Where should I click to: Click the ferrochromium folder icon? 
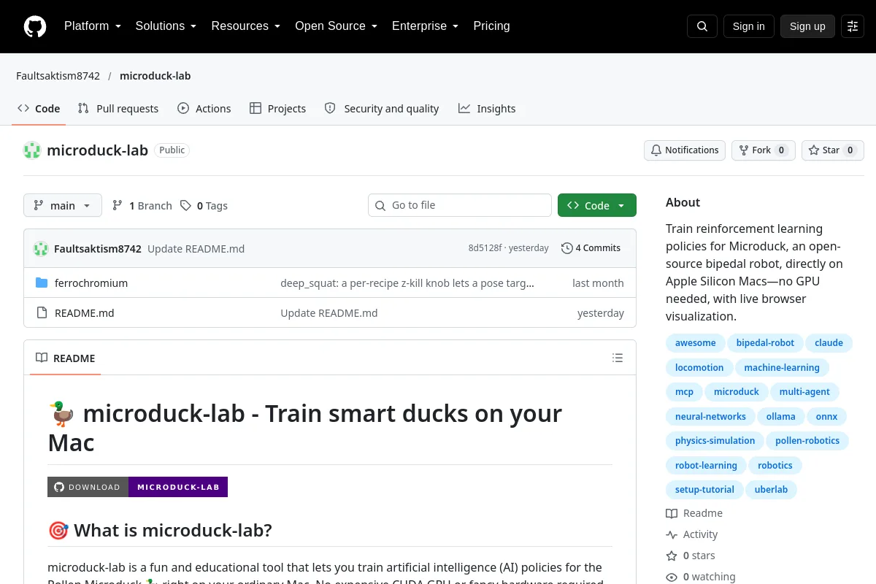coord(42,283)
